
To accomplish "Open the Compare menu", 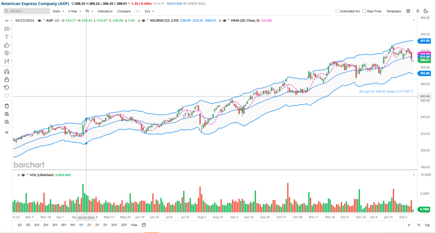I will point(124,11).
